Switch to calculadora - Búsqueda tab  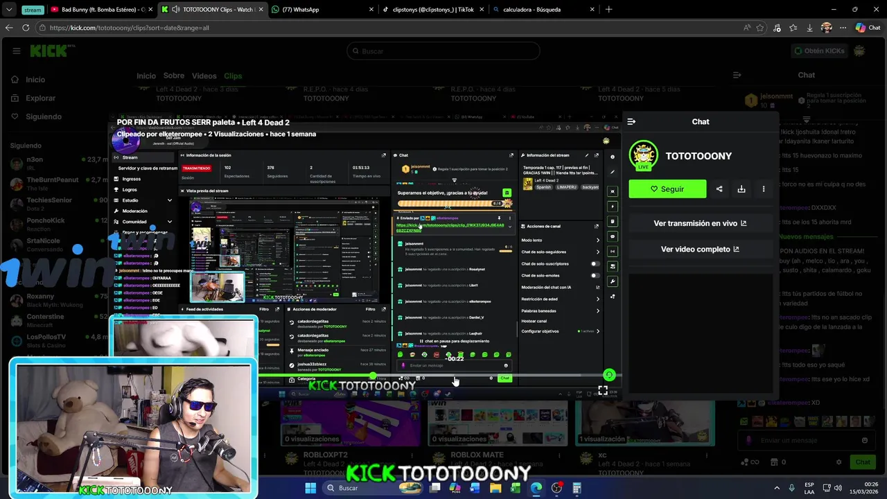(x=544, y=10)
